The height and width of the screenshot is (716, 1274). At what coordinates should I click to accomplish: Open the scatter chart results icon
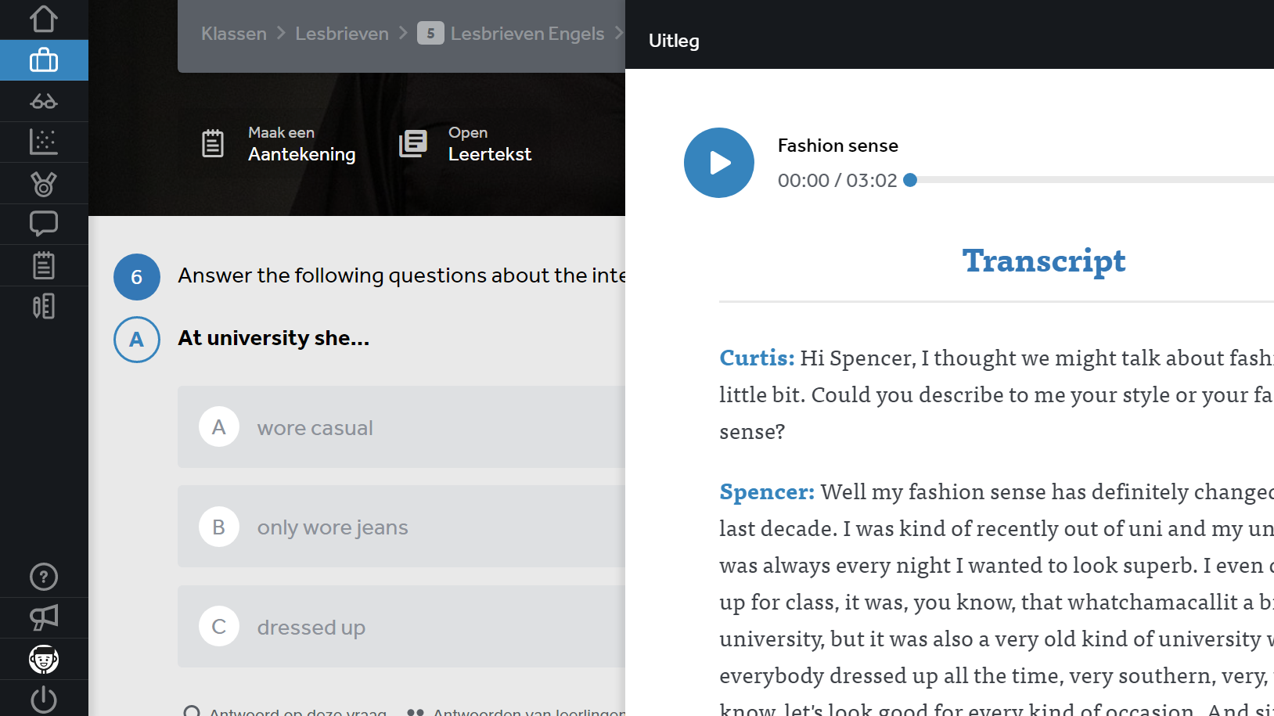44,142
